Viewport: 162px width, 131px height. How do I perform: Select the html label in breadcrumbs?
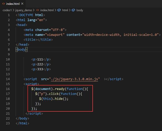65,10
